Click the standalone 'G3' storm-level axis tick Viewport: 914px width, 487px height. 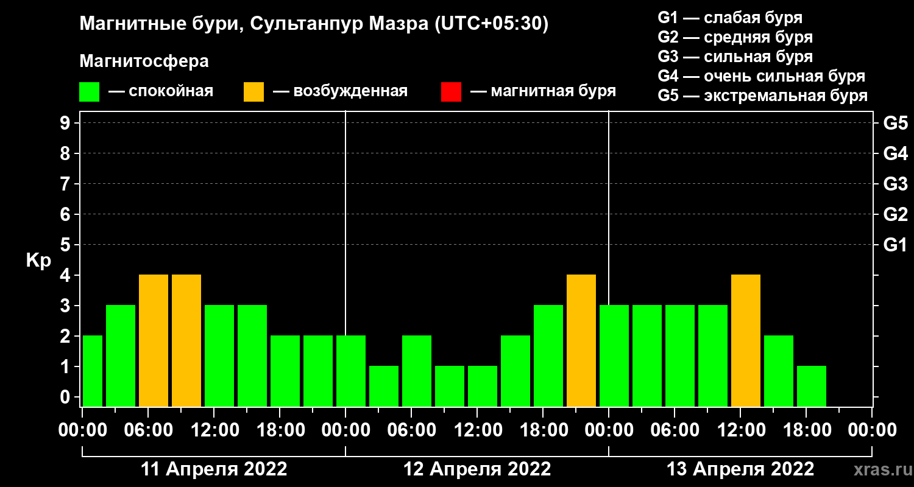pyautogui.click(x=896, y=184)
